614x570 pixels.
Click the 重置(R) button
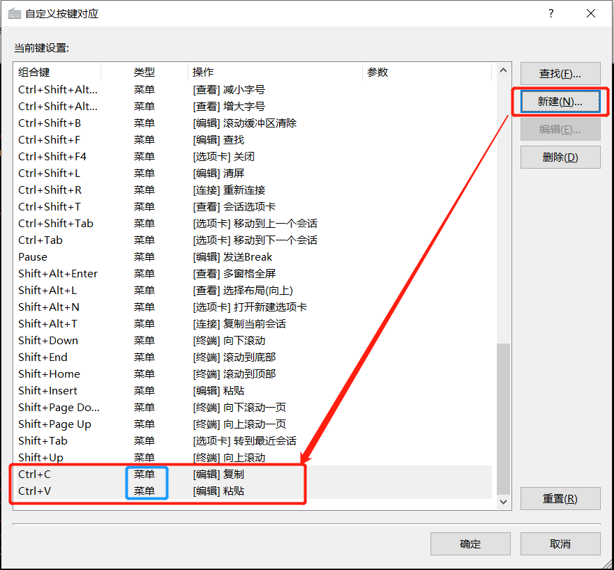click(560, 498)
